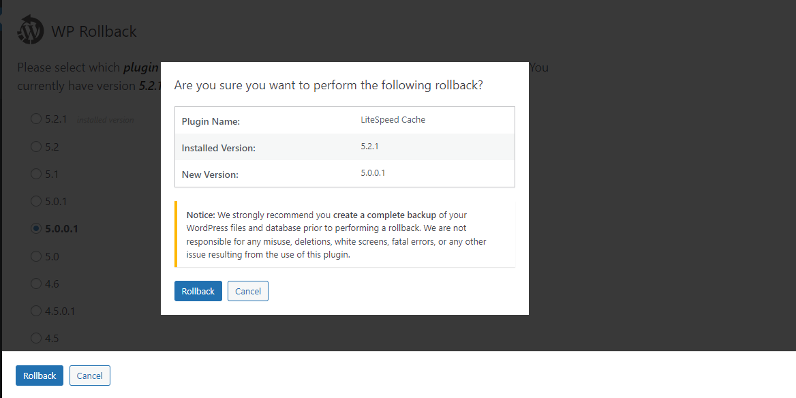The height and width of the screenshot is (398, 796).
Task: Pick the 4.5 version radio option
Action: (x=36, y=338)
